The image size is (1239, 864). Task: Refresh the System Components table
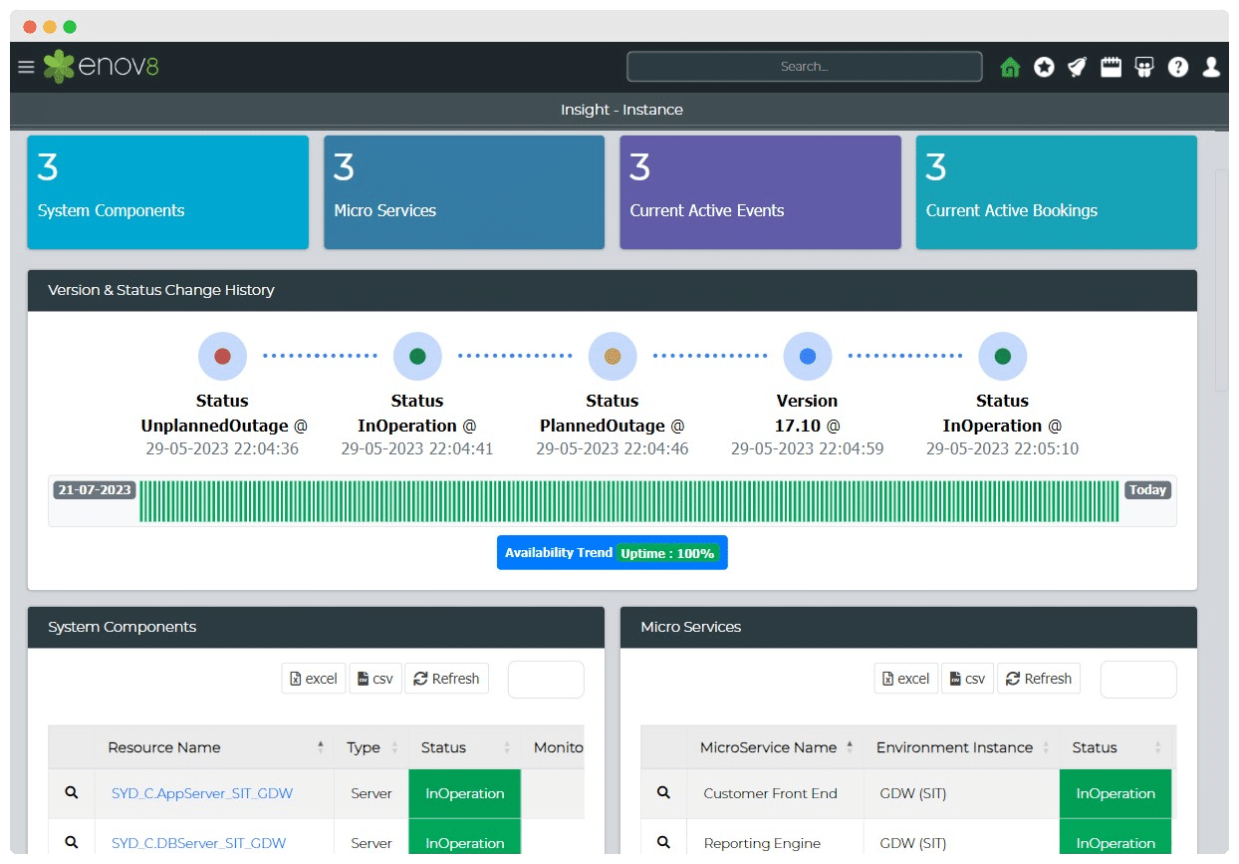point(446,679)
